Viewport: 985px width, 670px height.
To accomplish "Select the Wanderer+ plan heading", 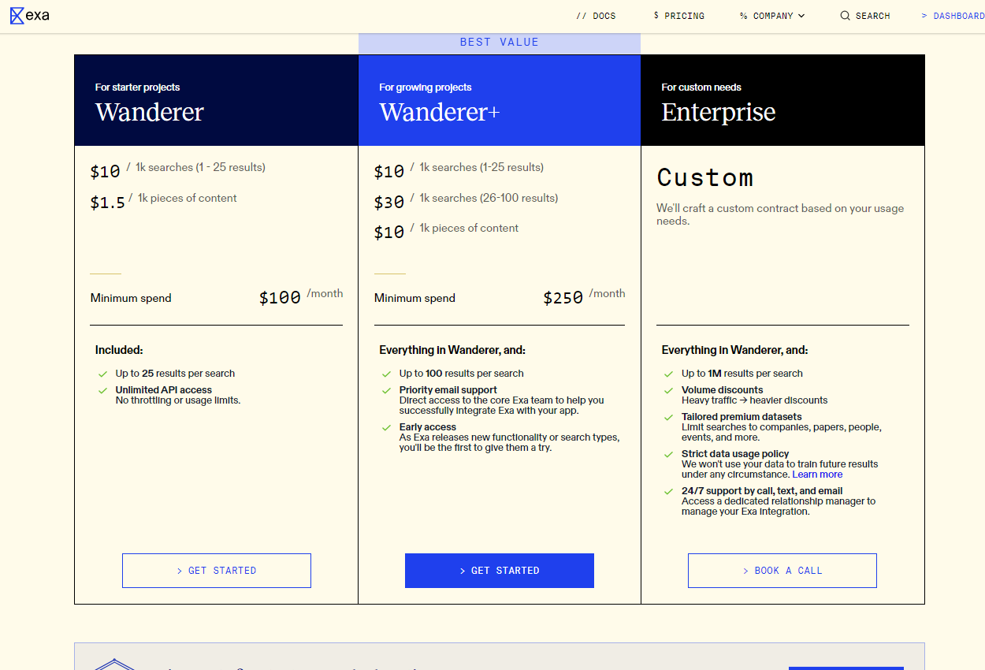I will [440, 112].
